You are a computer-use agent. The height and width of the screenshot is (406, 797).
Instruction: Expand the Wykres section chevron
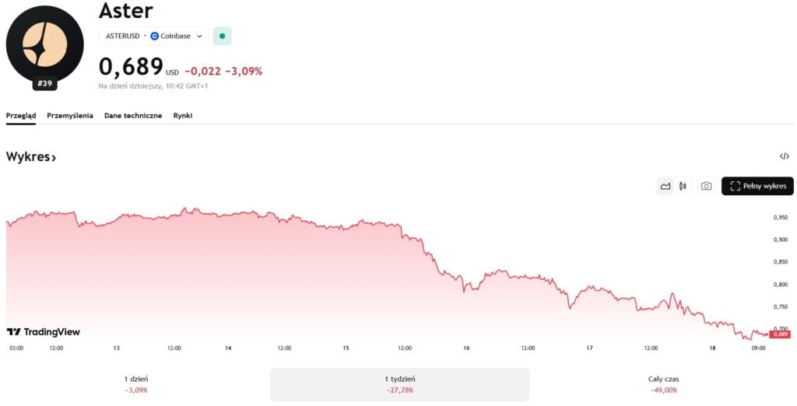point(54,158)
